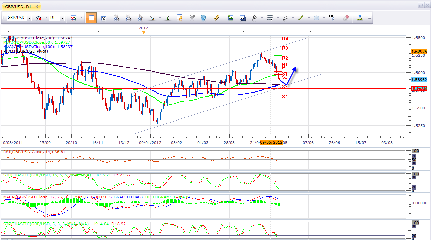Click the S4 pivot label
The width and height of the screenshot is (431, 240).
[x=285, y=96]
